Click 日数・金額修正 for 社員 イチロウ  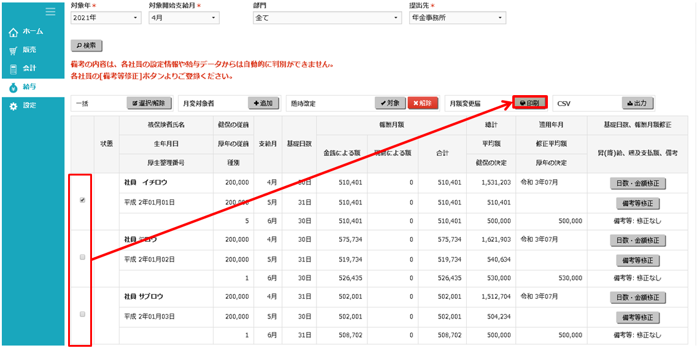637,183
